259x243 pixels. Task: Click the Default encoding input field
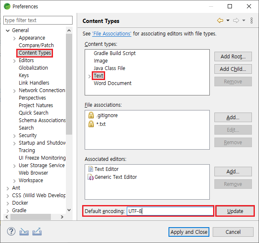pyautogui.click(x=170, y=211)
